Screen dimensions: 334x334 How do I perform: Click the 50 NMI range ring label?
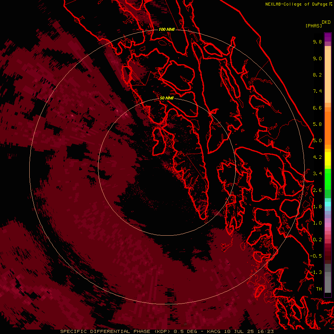(x=167, y=98)
